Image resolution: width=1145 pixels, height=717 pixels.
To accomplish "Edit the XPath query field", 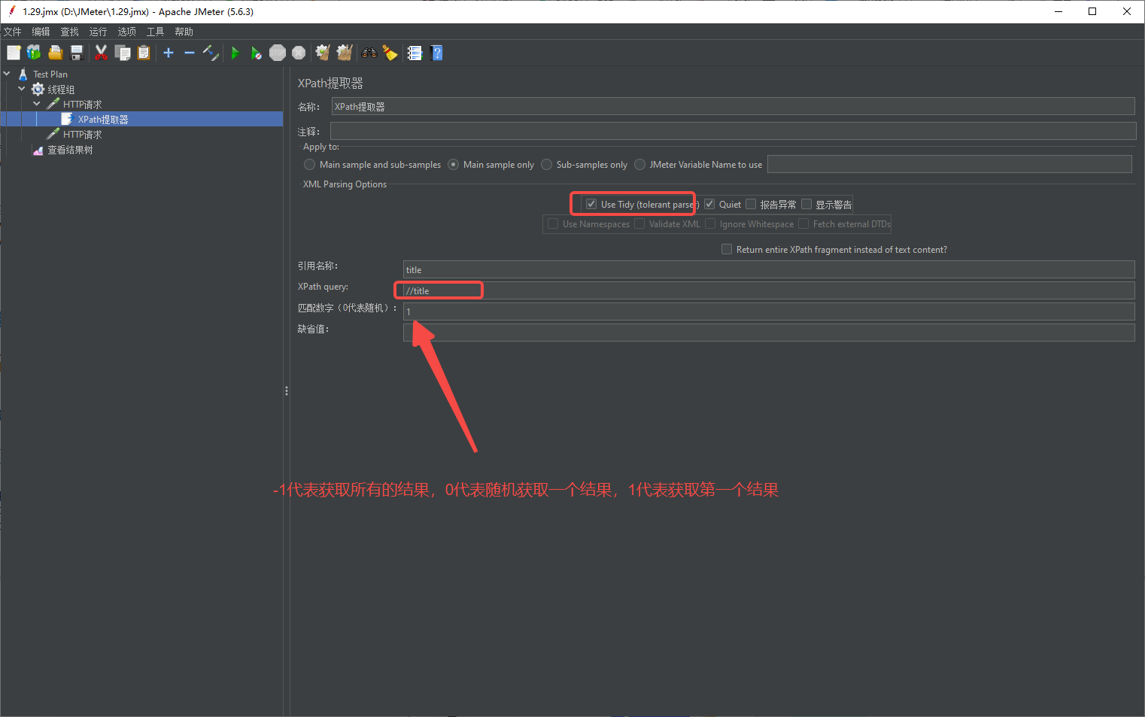I will click(769, 290).
